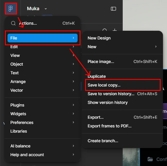Viewport: 167px width, 166px height.
Task: Open the View submenu
Action: coord(43,55)
